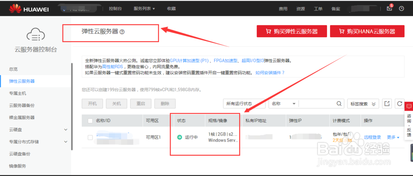Screen dimensions: 413x176
Task: Click 购买HANA云服务器 button
Action: pos(367,31)
